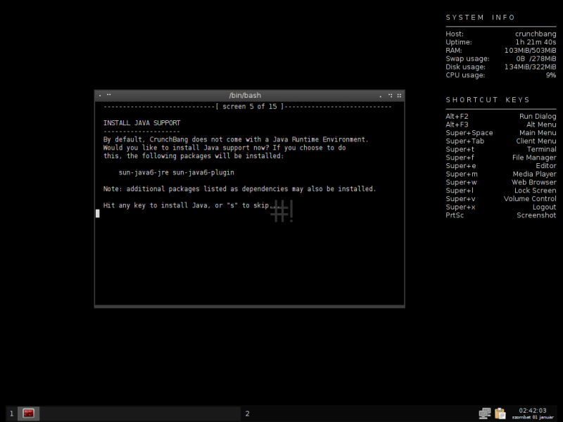Click the 02:42:03 clock in the panel
Viewport: 563px width, 422px height.
pos(533,411)
